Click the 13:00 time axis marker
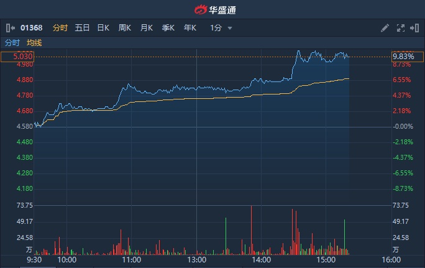The height and width of the screenshot is (268, 425). click(196, 259)
